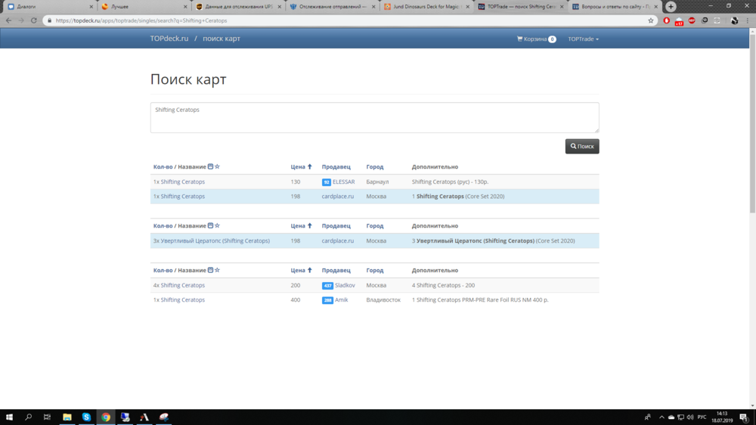Expand the TOPTrade dropdown menu

coord(583,39)
